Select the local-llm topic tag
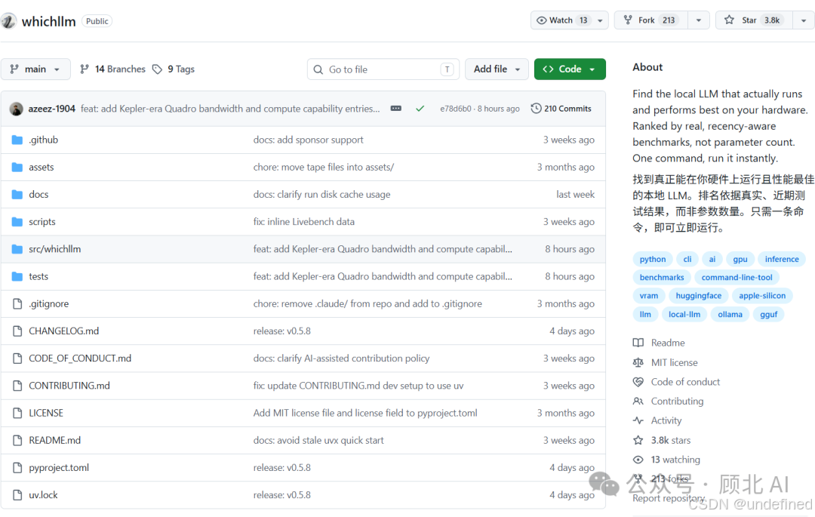Viewport: 815px width, 517px height. 684,315
